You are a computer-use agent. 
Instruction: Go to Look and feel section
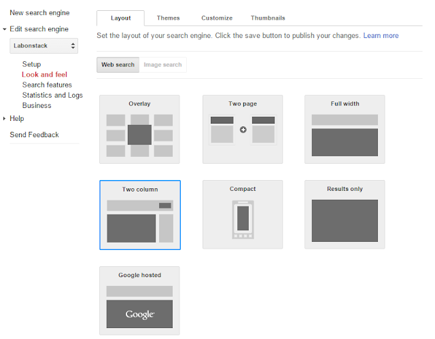click(44, 75)
